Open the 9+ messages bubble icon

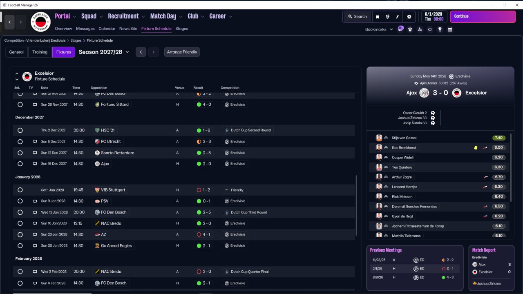[x=401, y=29]
